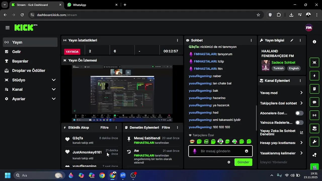Click the English language tag

[294, 68]
